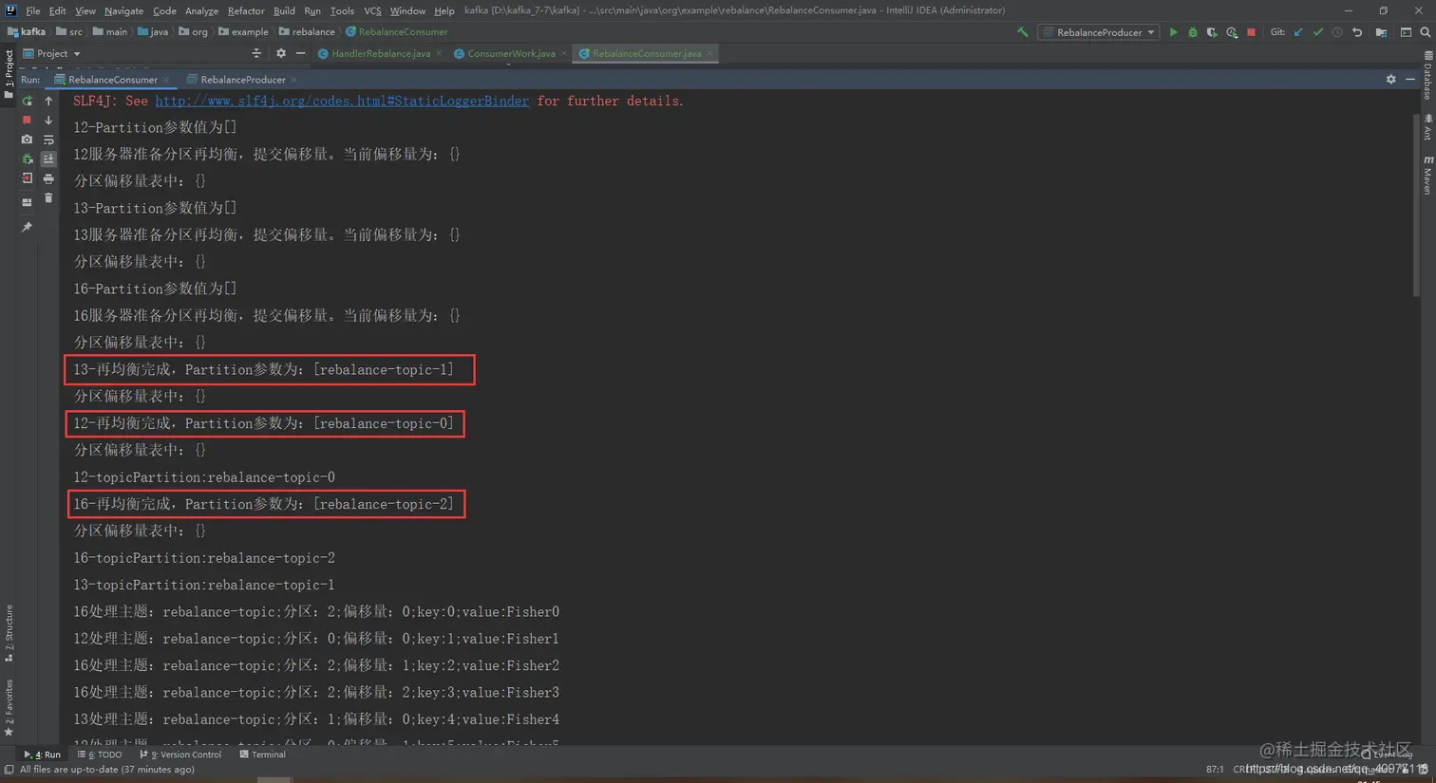This screenshot has height=783, width=1436.
Task: Hide the Project panel
Action: (300, 54)
